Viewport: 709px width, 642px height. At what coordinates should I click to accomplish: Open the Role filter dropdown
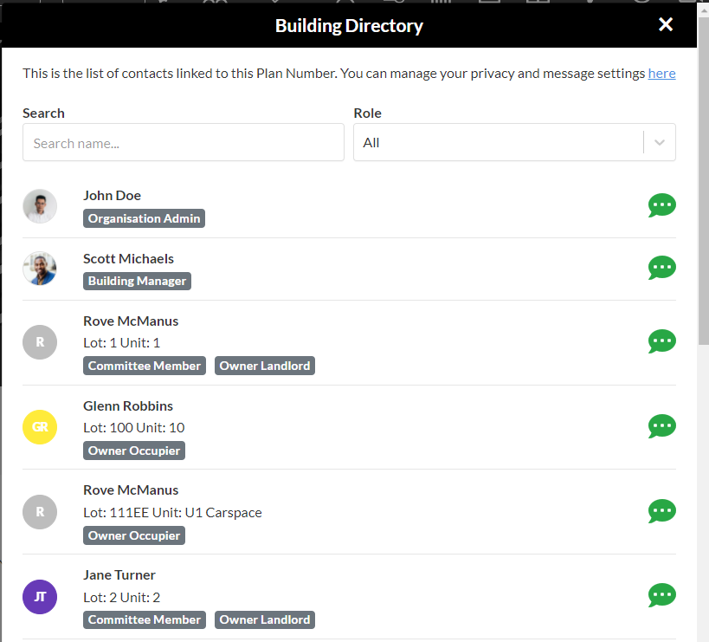(514, 142)
